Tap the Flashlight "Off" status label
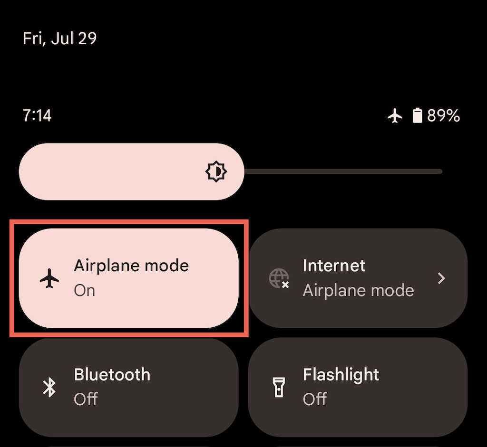This screenshot has height=447, width=487. point(315,399)
